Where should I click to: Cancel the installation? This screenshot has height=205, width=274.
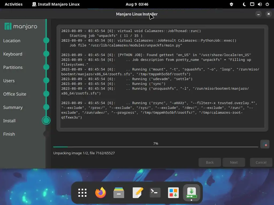click(x=261, y=162)
